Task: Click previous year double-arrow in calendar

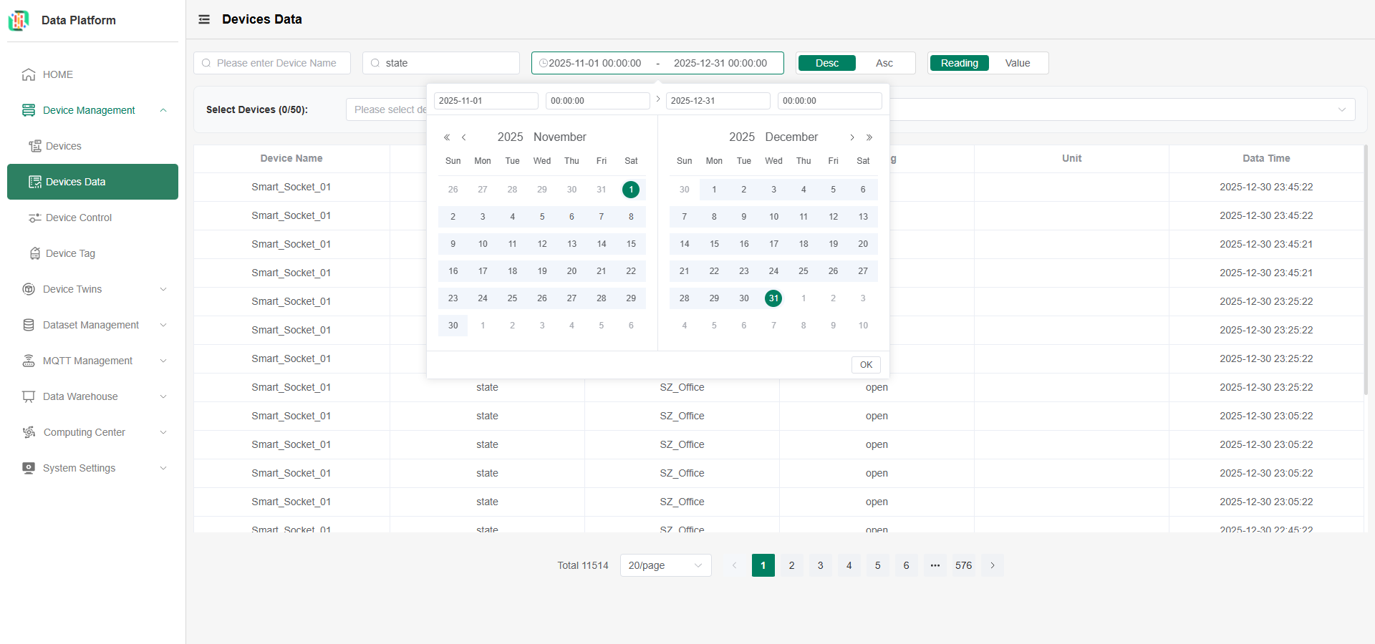Action: point(446,137)
